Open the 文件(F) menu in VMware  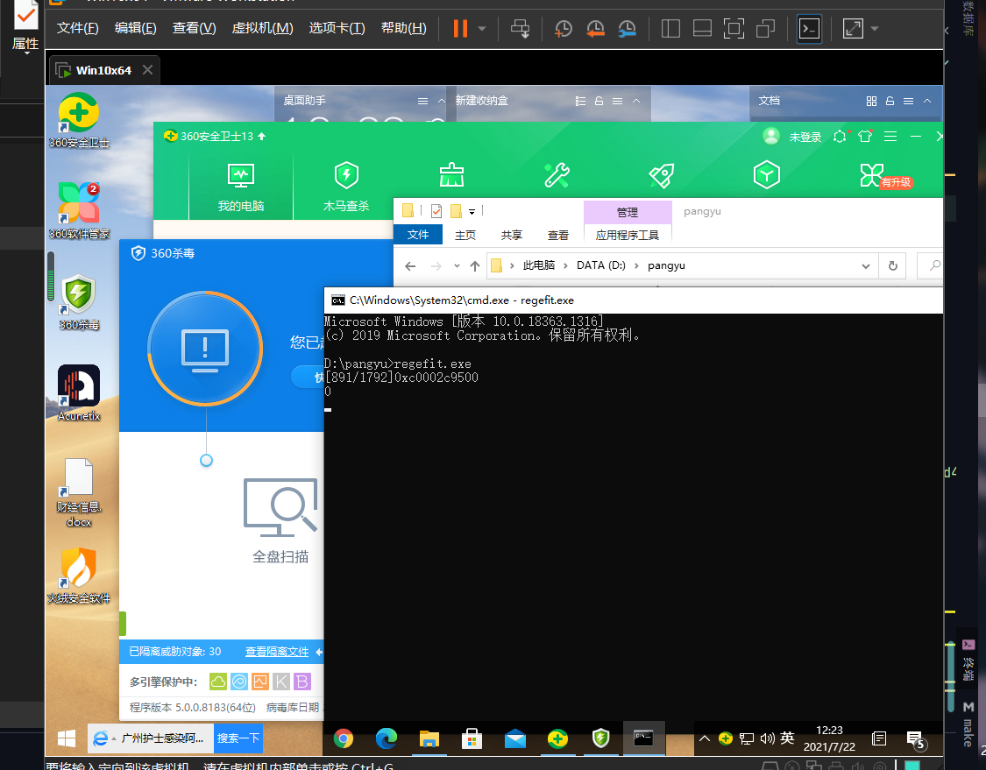(77, 28)
